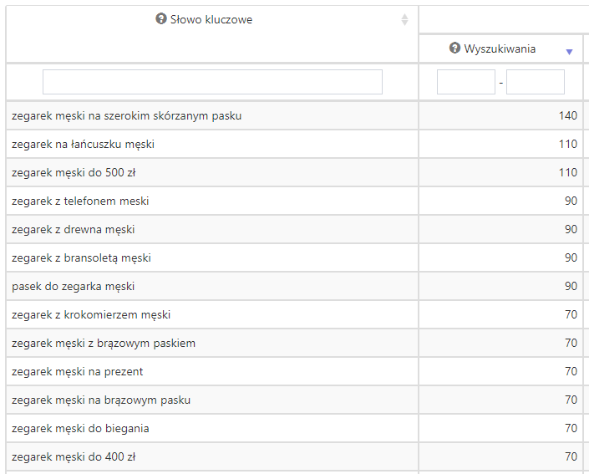Sort by the Słowo kluczowe sort arrows
The image size is (589, 474).
click(x=405, y=19)
